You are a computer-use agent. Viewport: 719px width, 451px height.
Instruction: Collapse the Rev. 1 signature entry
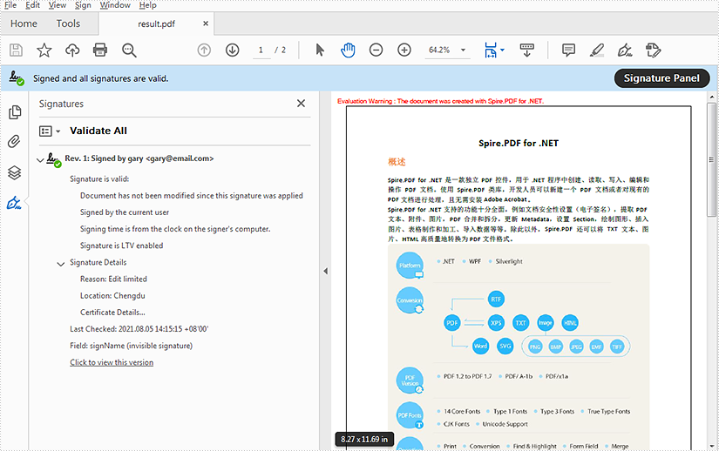(40, 160)
